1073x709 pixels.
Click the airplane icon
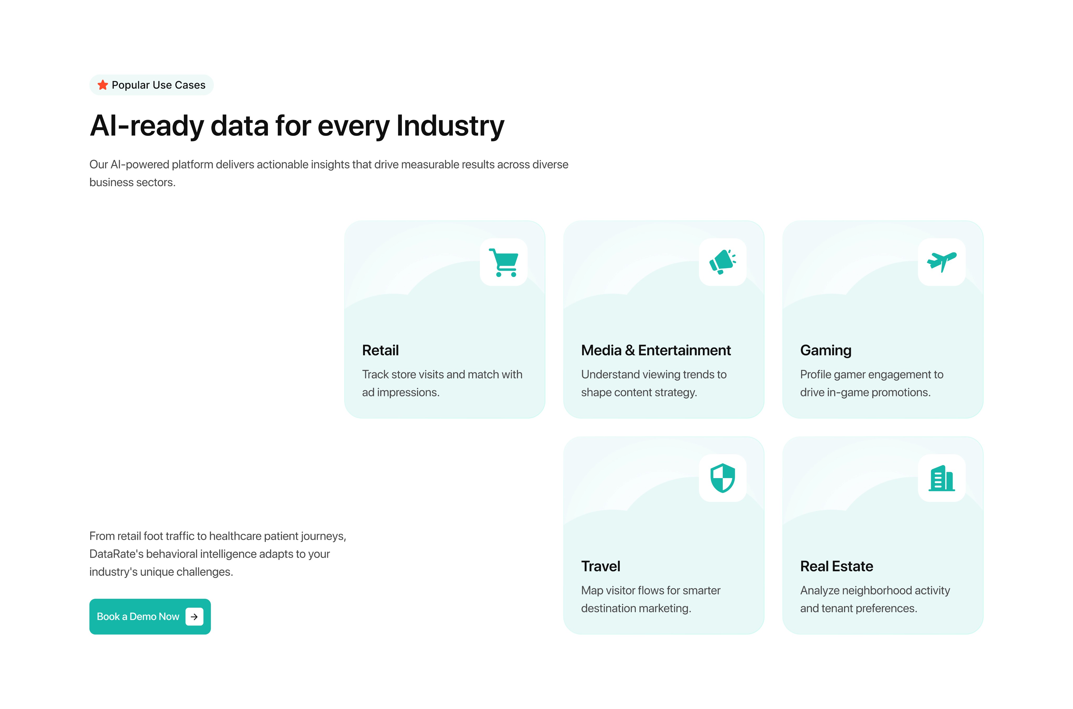click(941, 262)
